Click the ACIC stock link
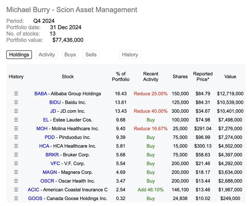 pos(33,190)
